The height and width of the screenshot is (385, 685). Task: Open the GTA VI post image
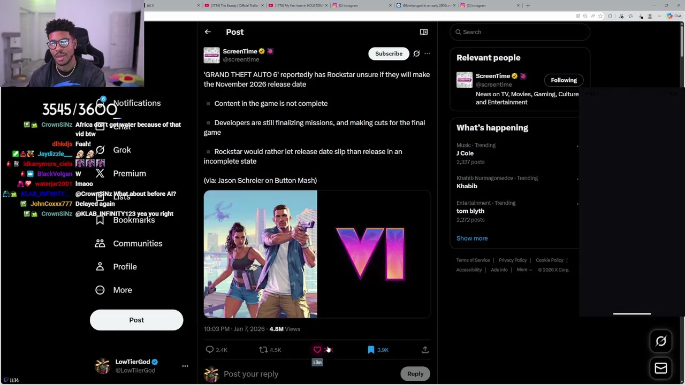(317, 254)
